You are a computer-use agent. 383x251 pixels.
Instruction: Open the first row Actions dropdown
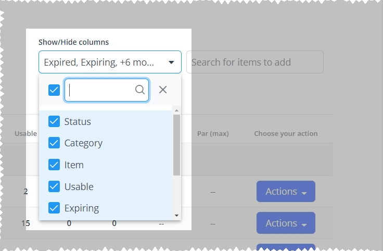pos(286,191)
